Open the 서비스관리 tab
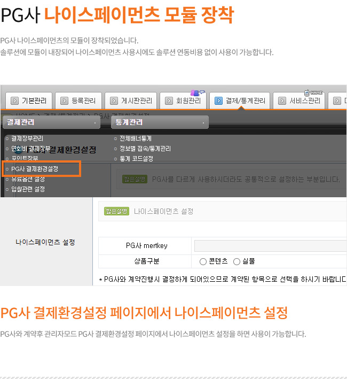 click(x=299, y=100)
